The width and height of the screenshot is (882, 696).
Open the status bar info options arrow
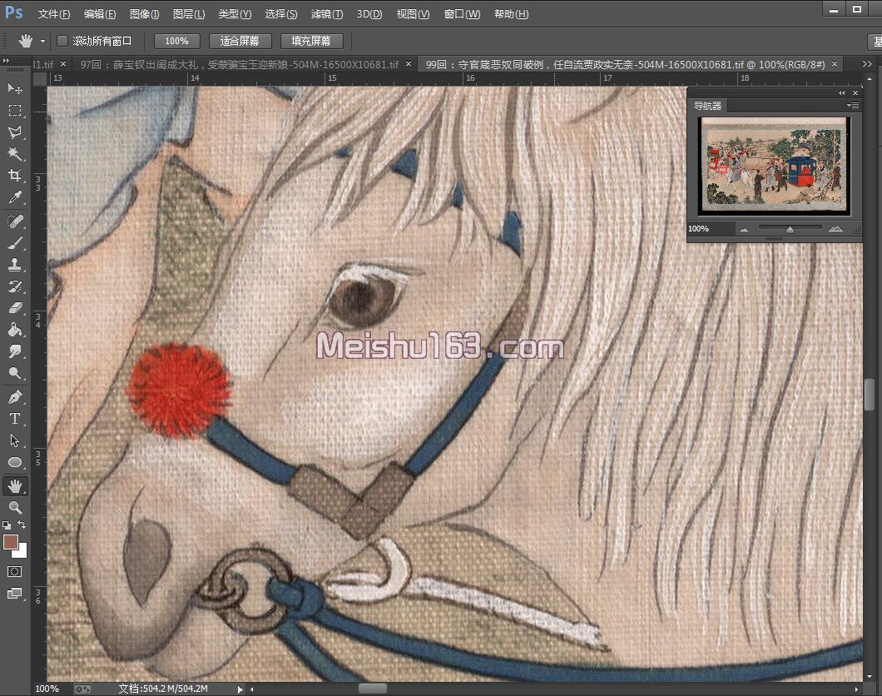pos(240,689)
